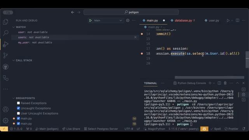This screenshot has height=140, width=249.
Task: Open terminal panel more actions
Action: tap(231, 83)
